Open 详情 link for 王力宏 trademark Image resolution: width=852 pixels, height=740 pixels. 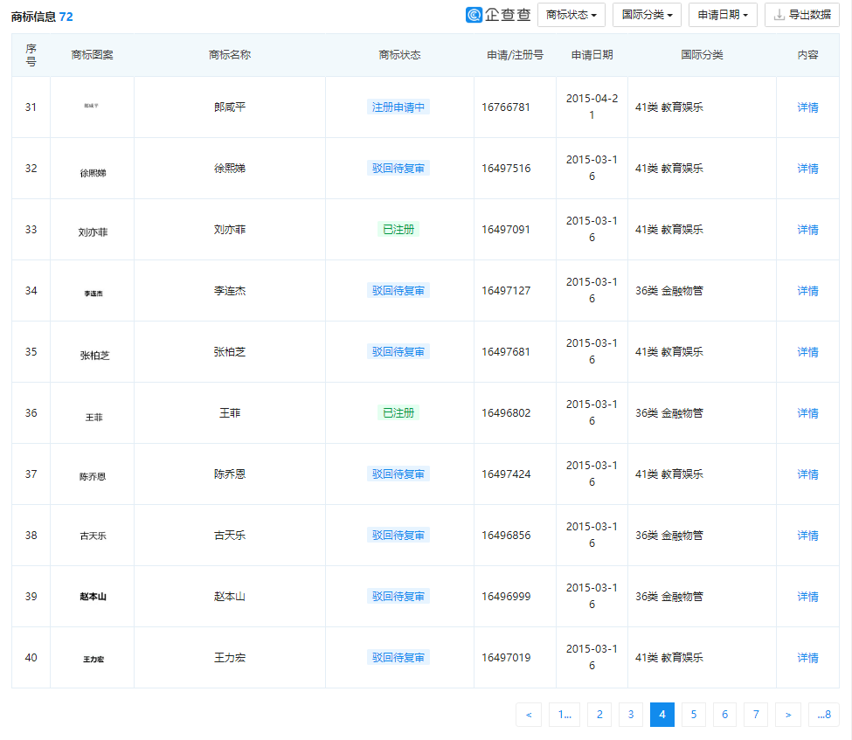(x=807, y=658)
